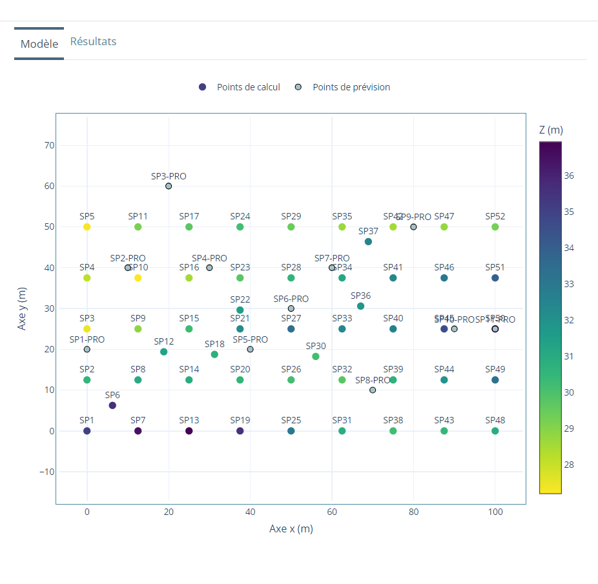Select the SP48 data point
The height and width of the screenshot is (584, 598).
[x=495, y=430]
